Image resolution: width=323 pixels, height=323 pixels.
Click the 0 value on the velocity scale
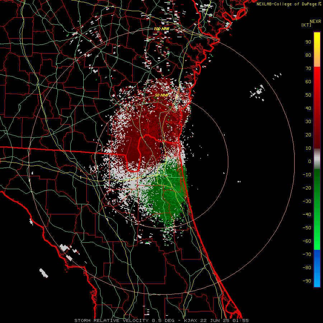pos(310,161)
